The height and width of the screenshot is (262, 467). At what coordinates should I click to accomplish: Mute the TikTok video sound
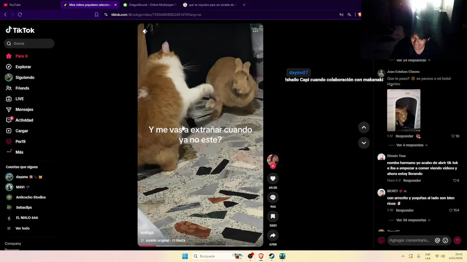click(145, 31)
